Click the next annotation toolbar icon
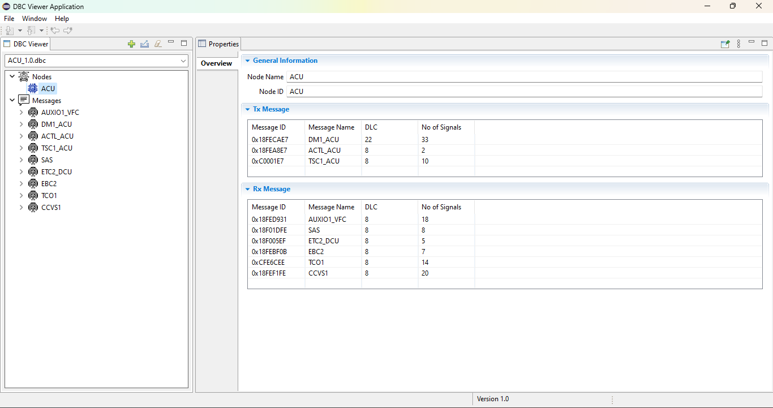Image resolution: width=773 pixels, height=408 pixels. point(10,31)
